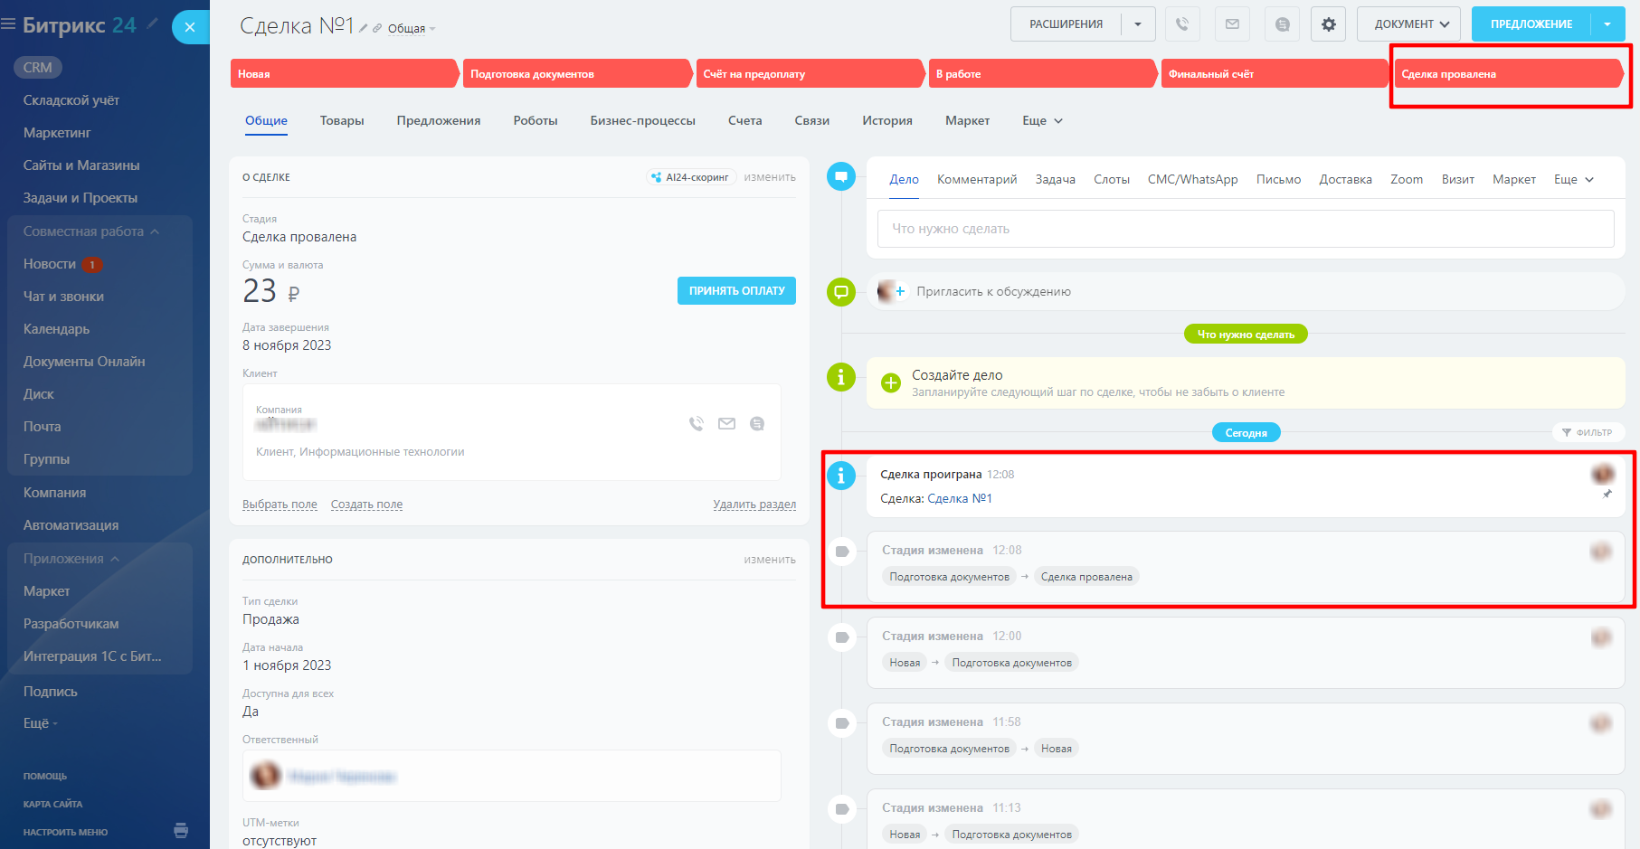Open deal settings with the gear icon

[x=1328, y=24]
